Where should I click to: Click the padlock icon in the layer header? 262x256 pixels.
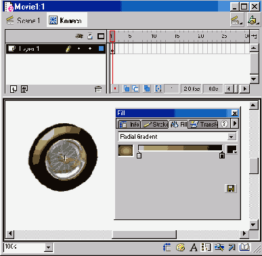click(x=90, y=36)
